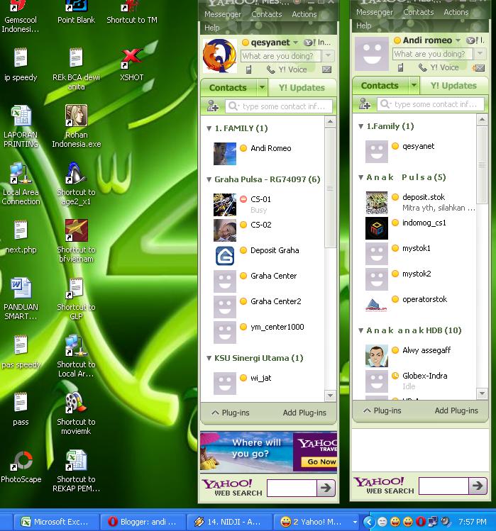The height and width of the screenshot is (531, 496).
Task: Click Y! Voice phone icon in qesyanet window
Action: (270, 69)
